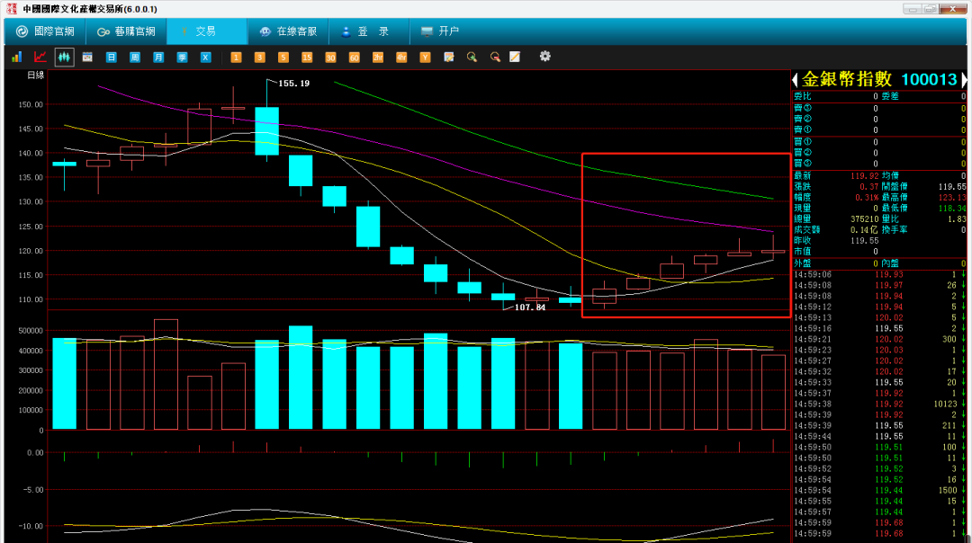Select the 周 weekly period button

click(x=134, y=57)
